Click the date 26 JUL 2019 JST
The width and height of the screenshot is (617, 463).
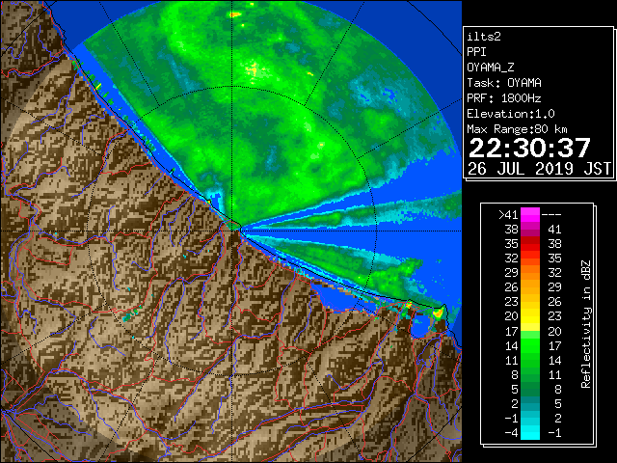tap(539, 169)
